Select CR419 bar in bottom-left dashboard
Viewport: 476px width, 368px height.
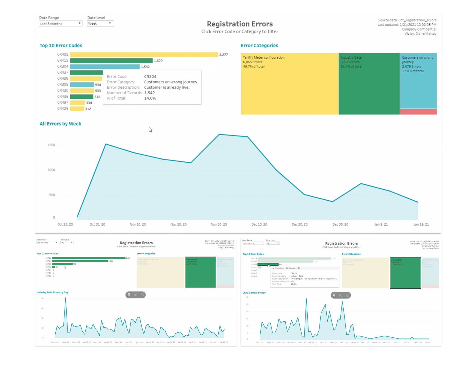tap(89, 258)
